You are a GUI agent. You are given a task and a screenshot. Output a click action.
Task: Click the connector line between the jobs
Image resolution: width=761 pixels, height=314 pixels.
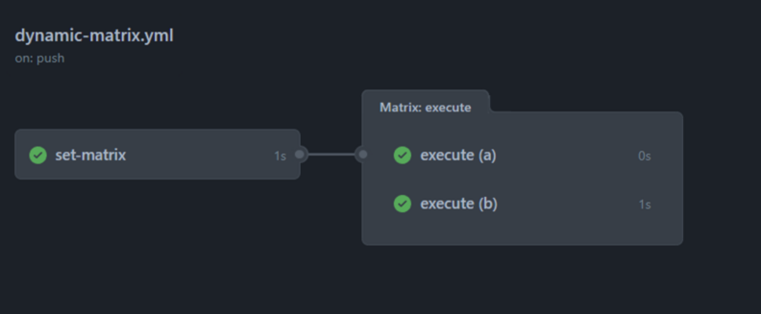332,155
